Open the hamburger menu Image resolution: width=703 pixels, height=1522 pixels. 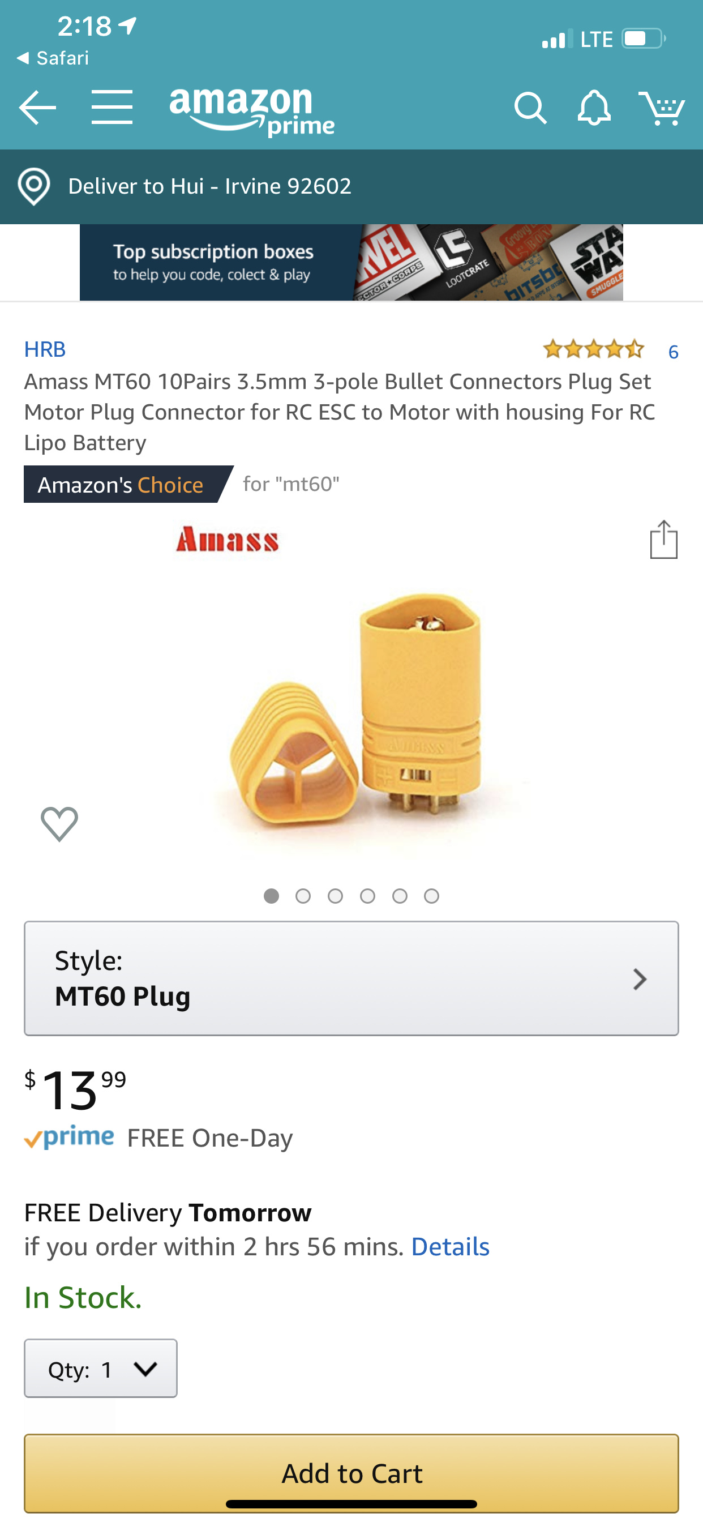click(112, 108)
